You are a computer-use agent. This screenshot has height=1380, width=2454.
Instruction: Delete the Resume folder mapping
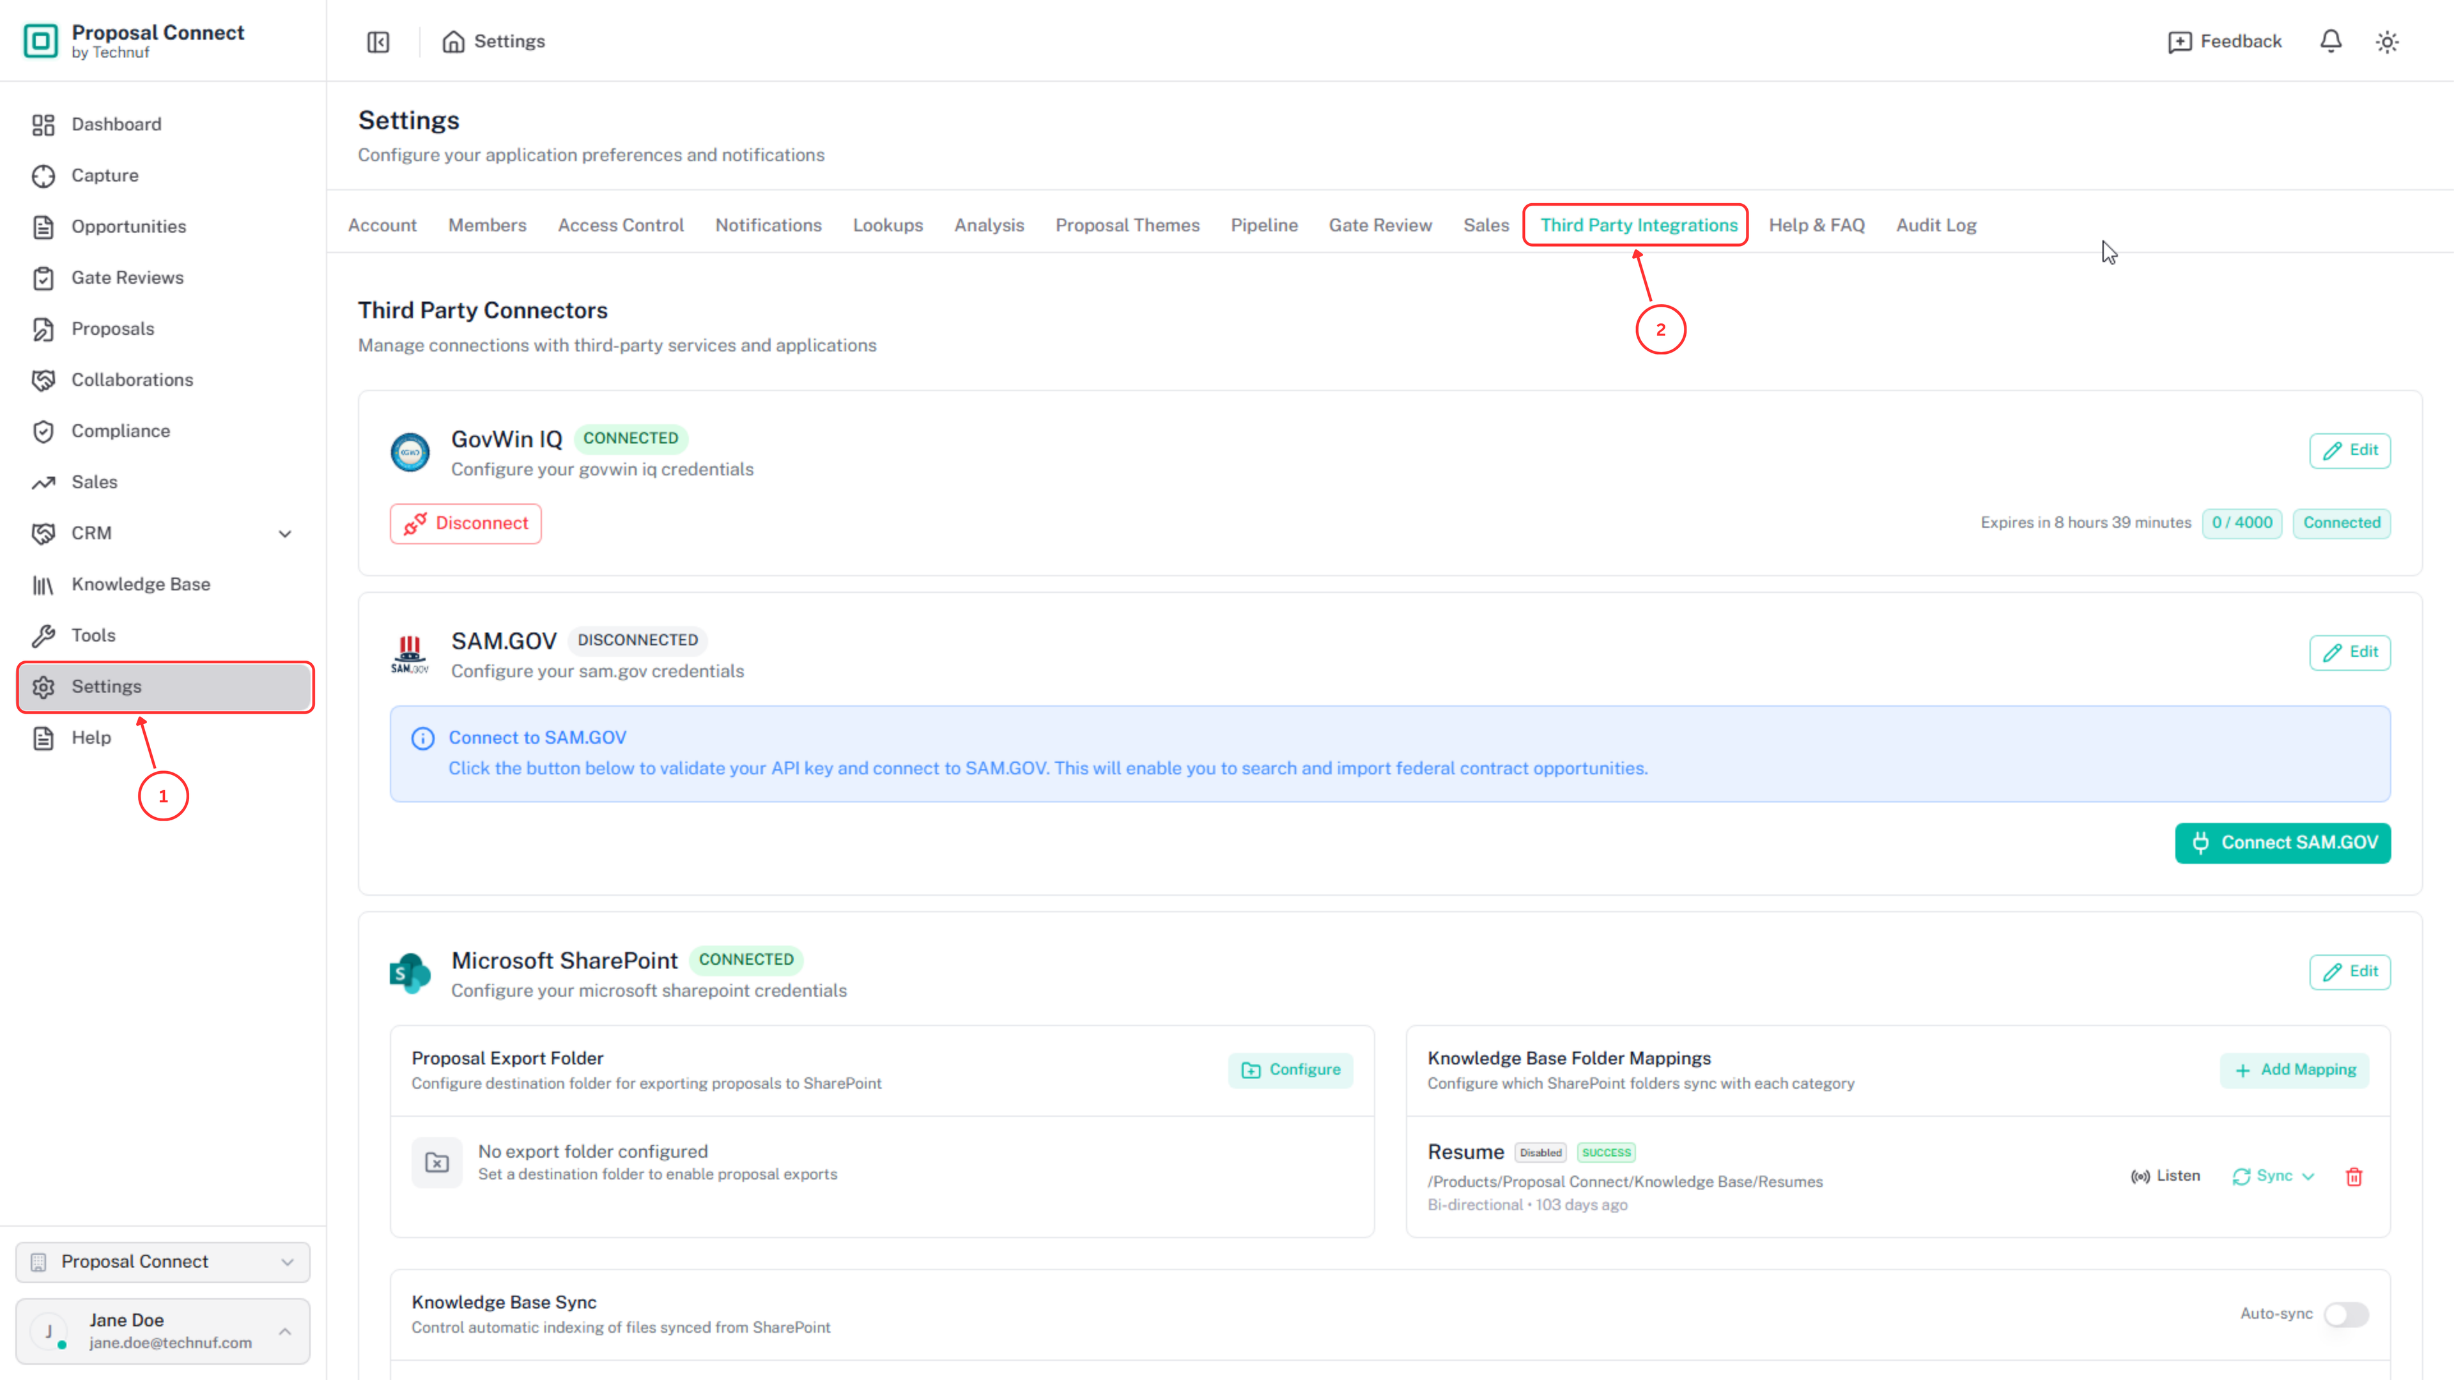[2354, 1177]
